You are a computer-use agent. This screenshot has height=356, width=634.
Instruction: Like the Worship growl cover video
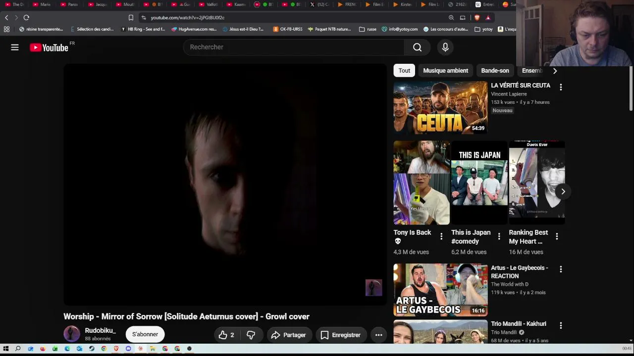pos(227,335)
